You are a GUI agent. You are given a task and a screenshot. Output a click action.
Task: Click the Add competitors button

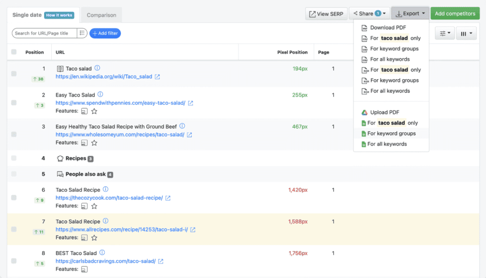[x=455, y=14]
